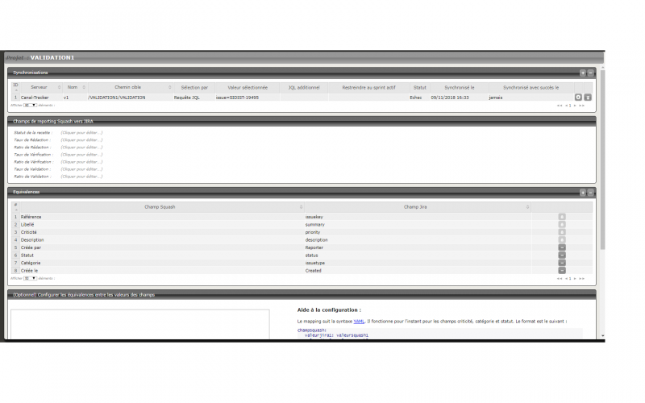The width and height of the screenshot is (645, 403).
Task: Click the lock icon on the Criticité row
Action: 562,232
